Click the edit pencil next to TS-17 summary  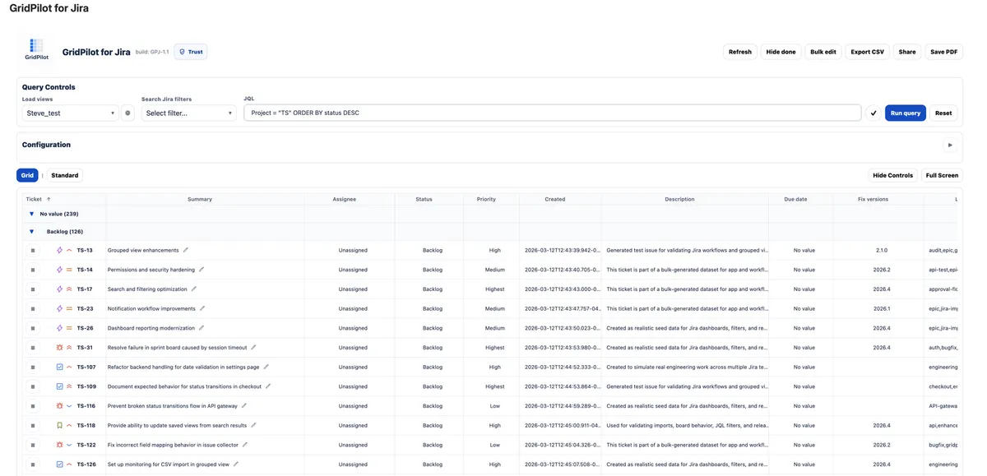coord(194,289)
